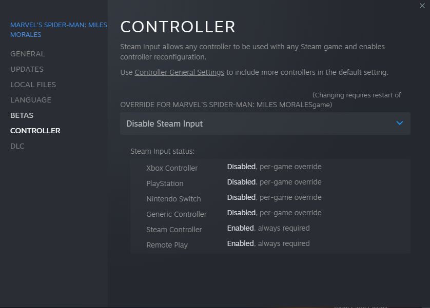Click the Nintendo Switch status row label
Screen dimensions: 430x308
pyautogui.click(x=173, y=199)
